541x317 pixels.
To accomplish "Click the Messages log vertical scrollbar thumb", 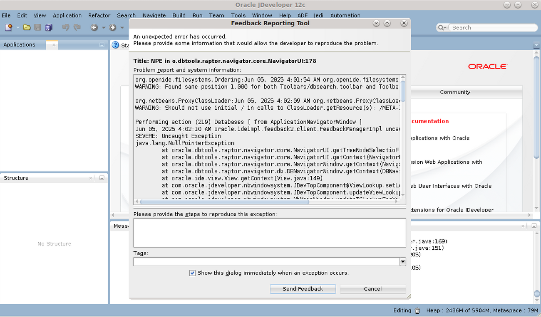I will pyautogui.click(x=537, y=294).
